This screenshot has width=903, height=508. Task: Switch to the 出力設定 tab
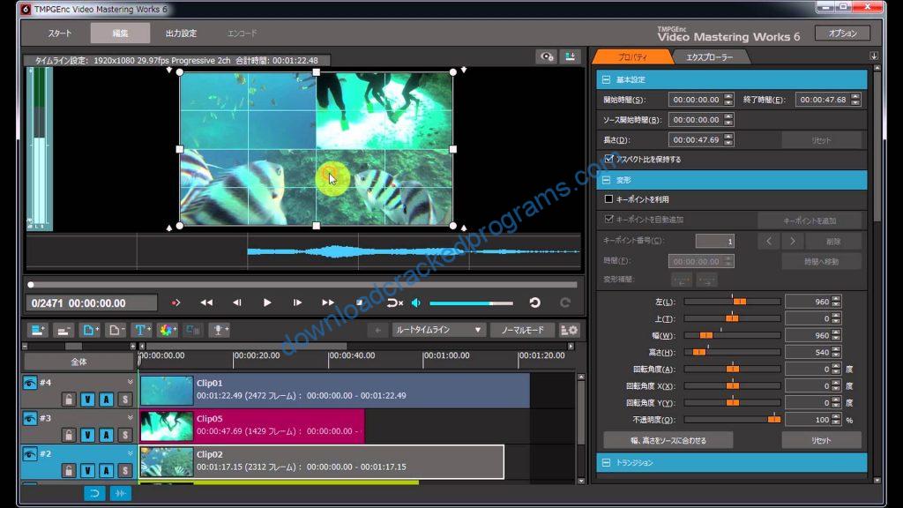(181, 34)
